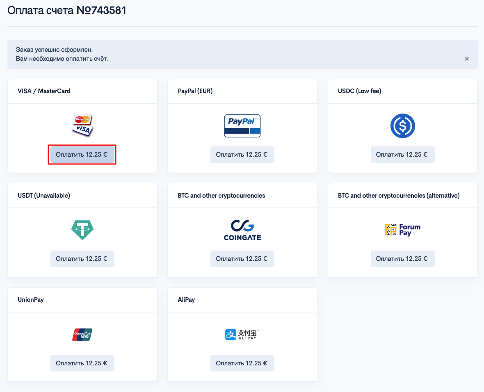Viewport: 484px width, 392px height.
Task: Pay 12.25 € with VISA / MasterCard
Action: (82, 155)
